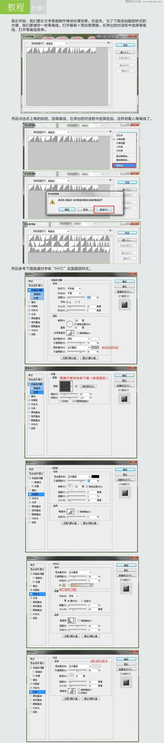Open the contour thumbnail in the 光泽 dialog
164x743 pixels.
(x=71, y=691)
